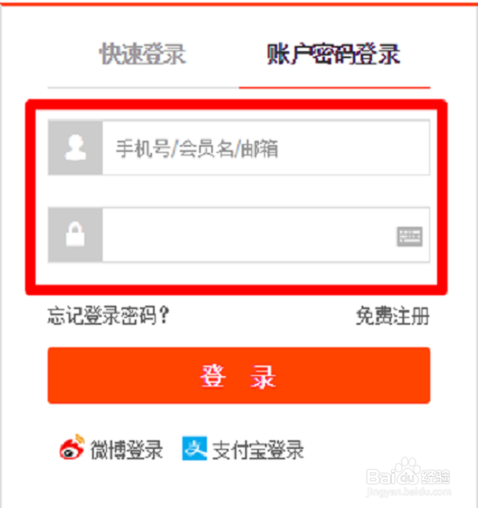Click the 手机号/会员名/邮箱 input field

click(x=266, y=148)
